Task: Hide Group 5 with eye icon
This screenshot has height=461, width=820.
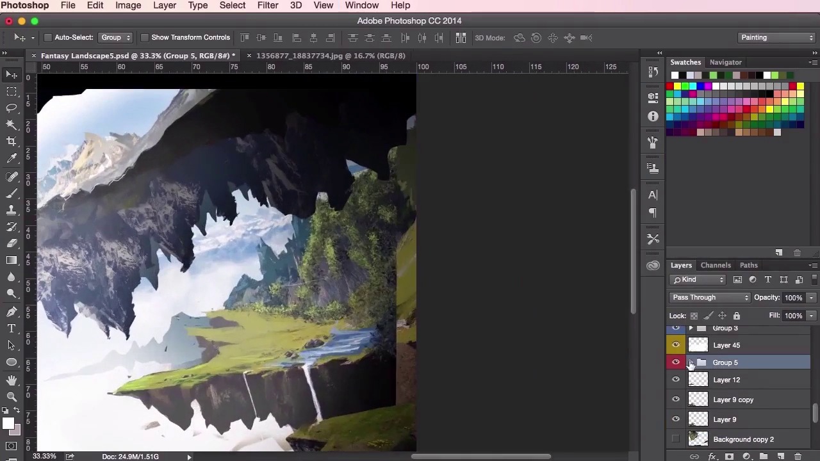Action: point(676,362)
